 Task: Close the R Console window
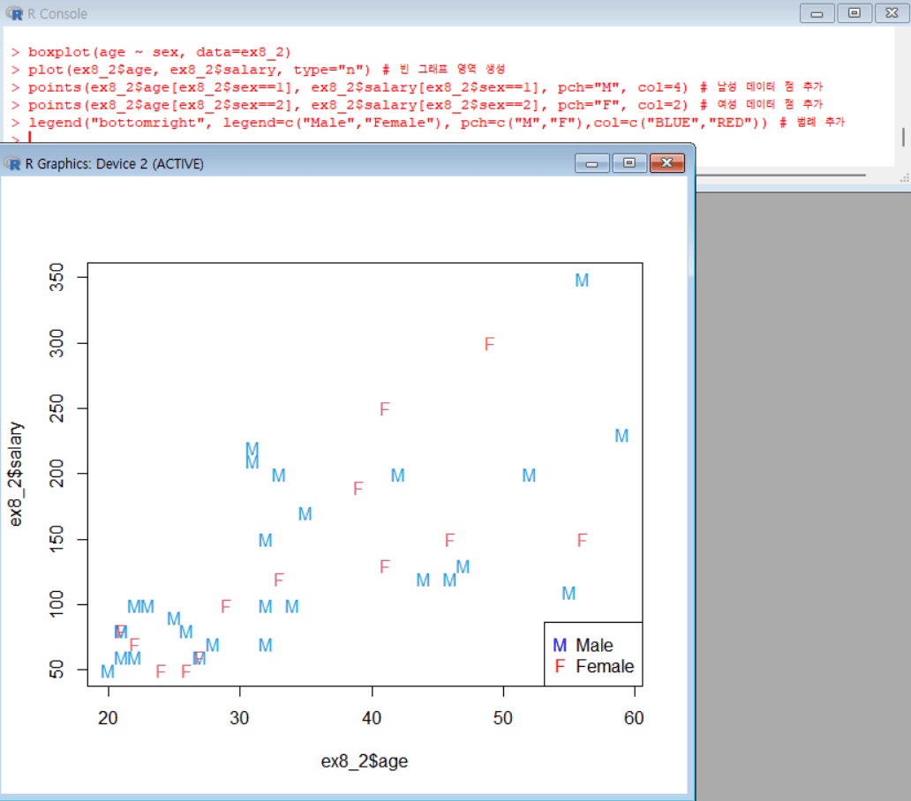[890, 13]
